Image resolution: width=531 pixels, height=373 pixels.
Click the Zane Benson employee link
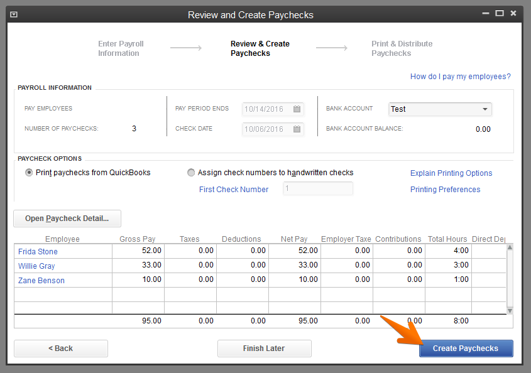[x=41, y=281]
